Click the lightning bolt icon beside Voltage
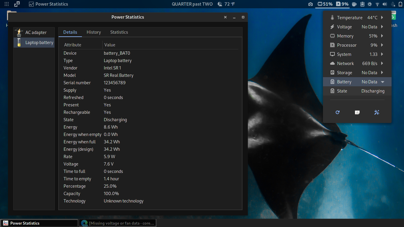This screenshot has width=404, height=227. [x=332, y=27]
